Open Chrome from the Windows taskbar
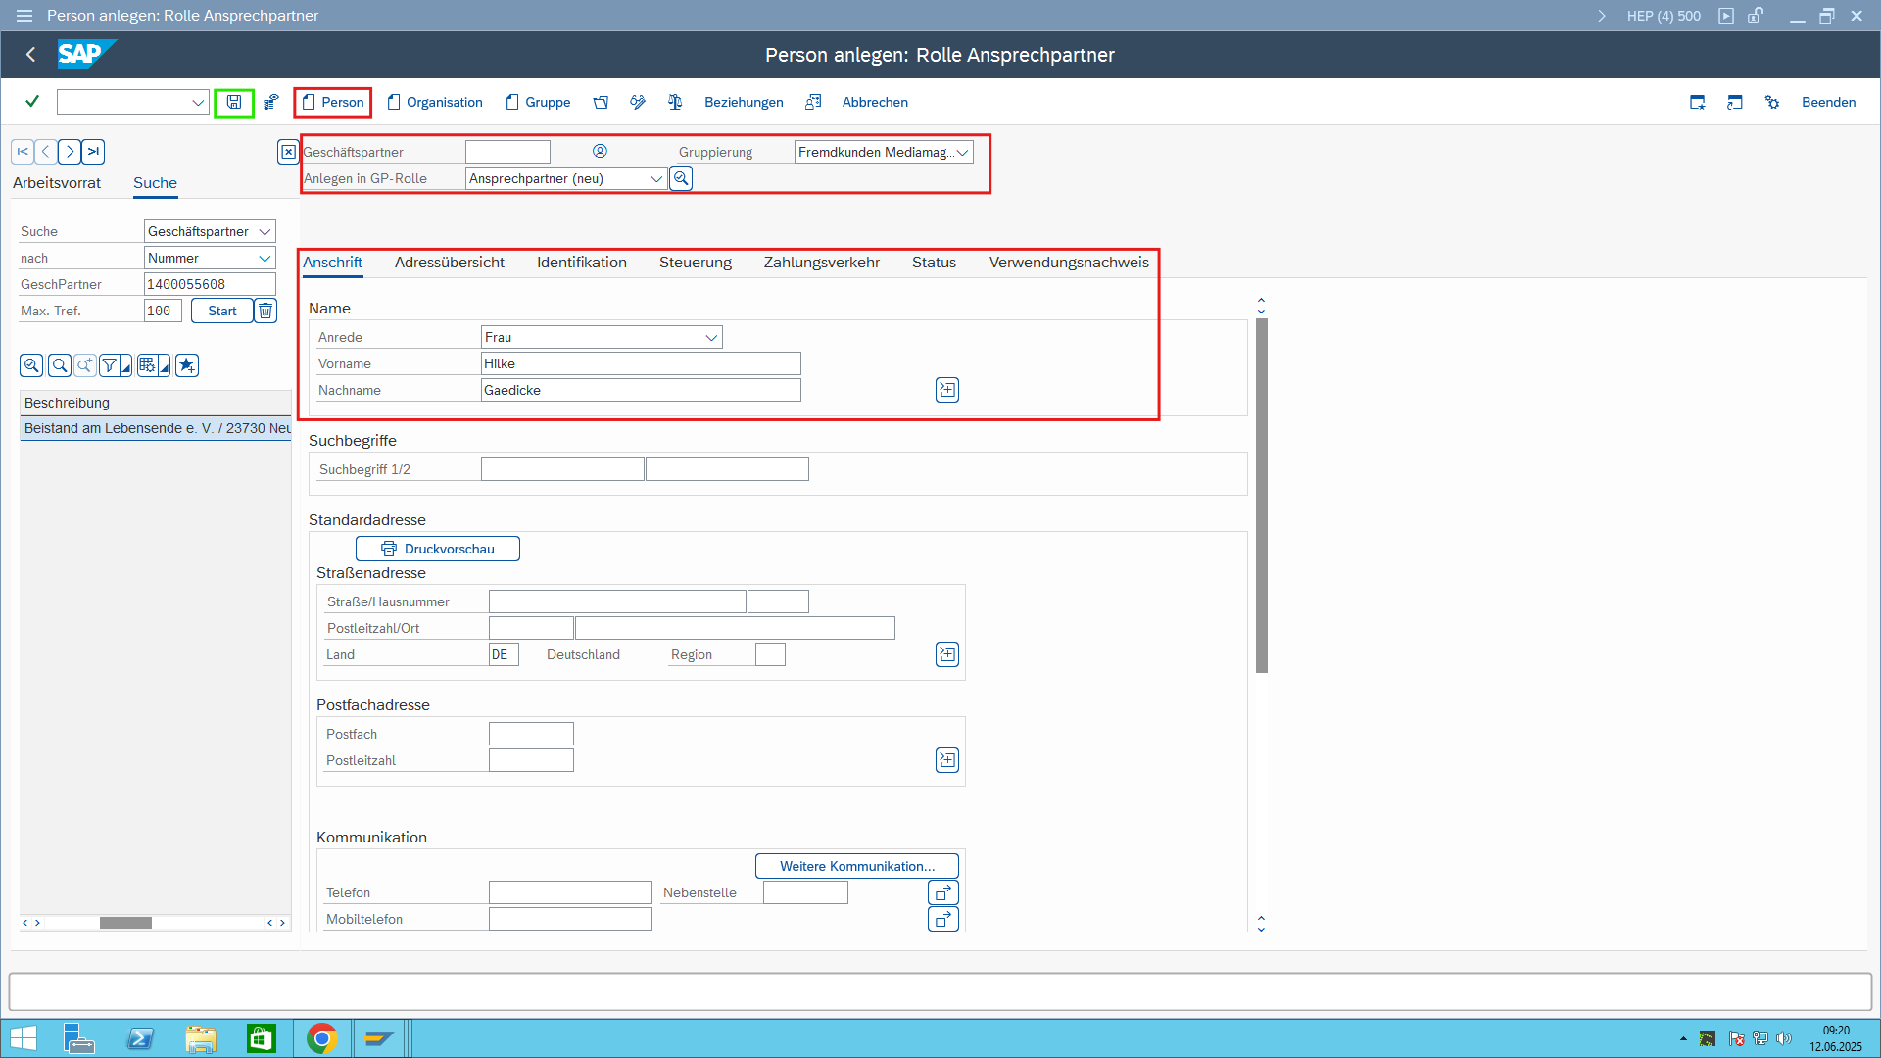This screenshot has height=1058, width=1881. pos(321,1038)
